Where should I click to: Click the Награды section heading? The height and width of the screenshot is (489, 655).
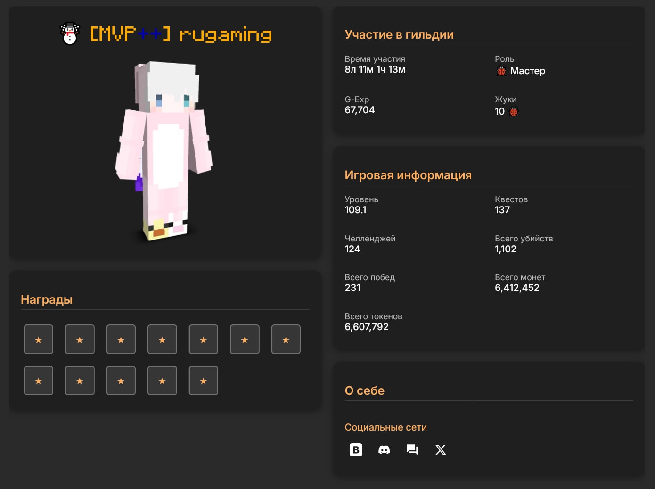coord(47,299)
